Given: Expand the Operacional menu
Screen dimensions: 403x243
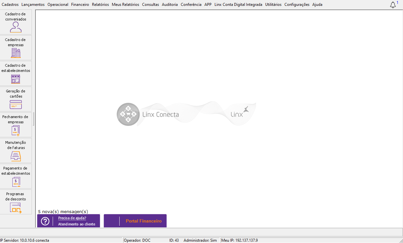Looking at the screenshot, I should (x=58, y=5).
